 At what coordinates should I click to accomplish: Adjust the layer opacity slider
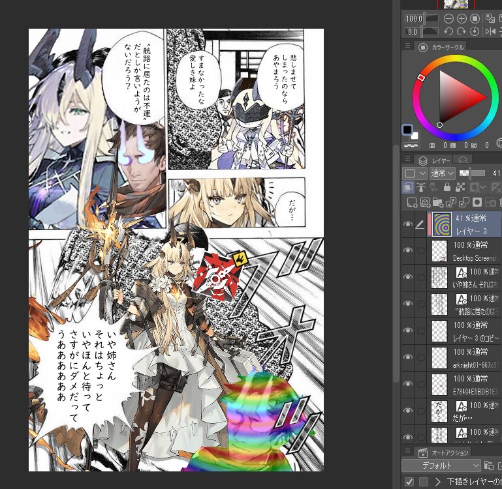[x=472, y=173]
